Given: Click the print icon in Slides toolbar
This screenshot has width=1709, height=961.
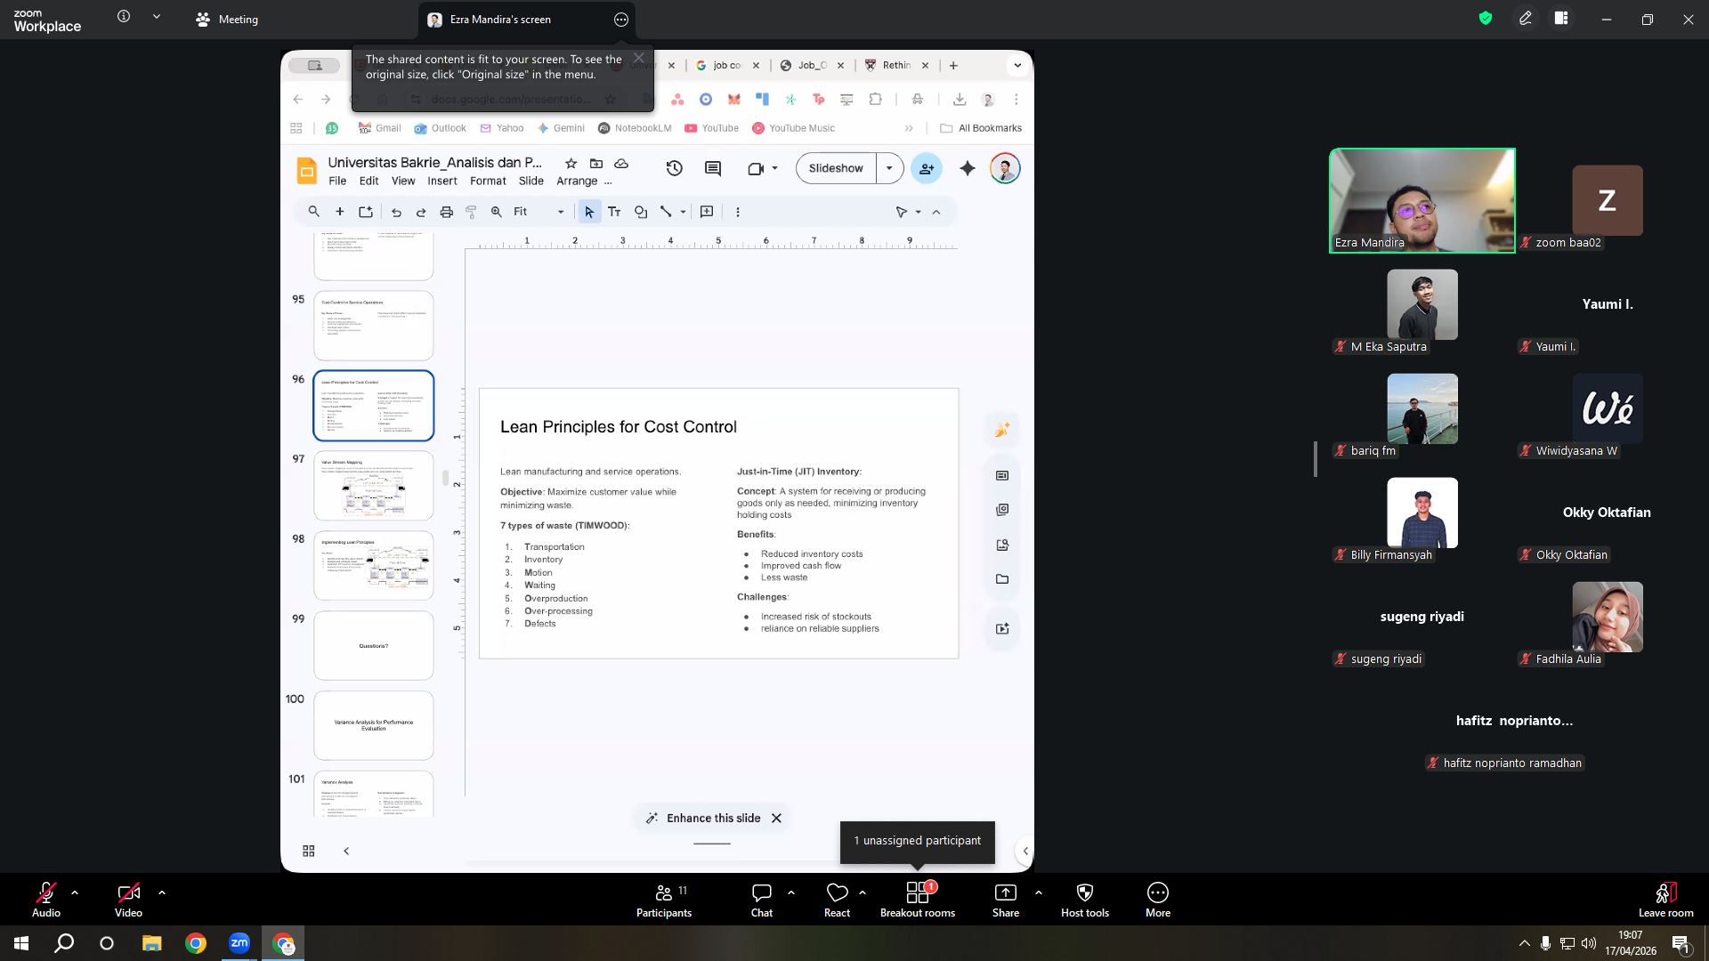Looking at the screenshot, I should coord(446,212).
